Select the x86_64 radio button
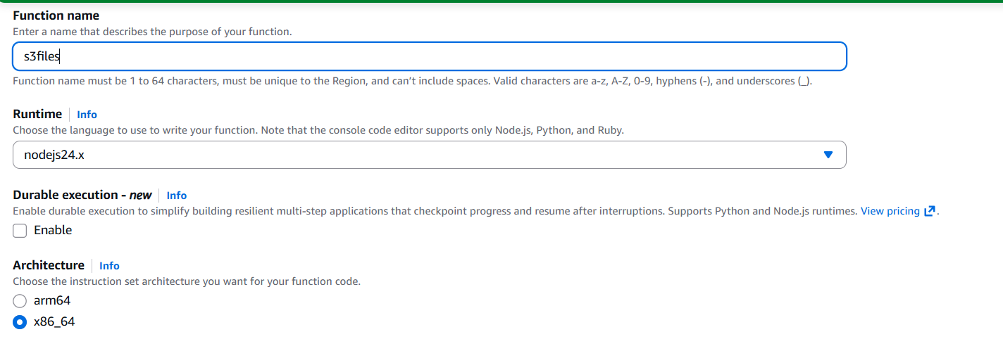The height and width of the screenshot is (351, 1003). [20, 322]
